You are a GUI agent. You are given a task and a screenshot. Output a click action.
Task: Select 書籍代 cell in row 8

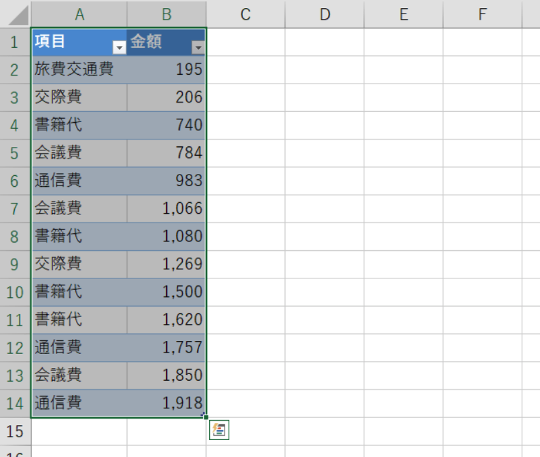[79, 237]
